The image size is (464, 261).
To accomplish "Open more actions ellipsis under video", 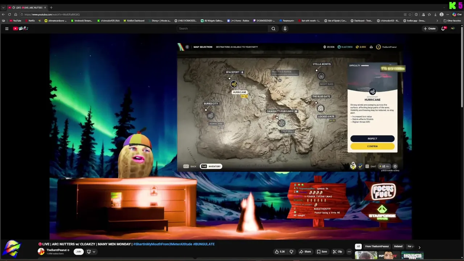I will click(x=349, y=252).
